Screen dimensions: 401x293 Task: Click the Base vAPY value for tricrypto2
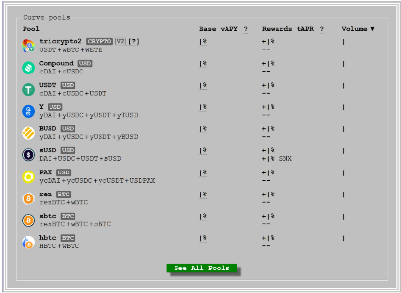point(203,42)
